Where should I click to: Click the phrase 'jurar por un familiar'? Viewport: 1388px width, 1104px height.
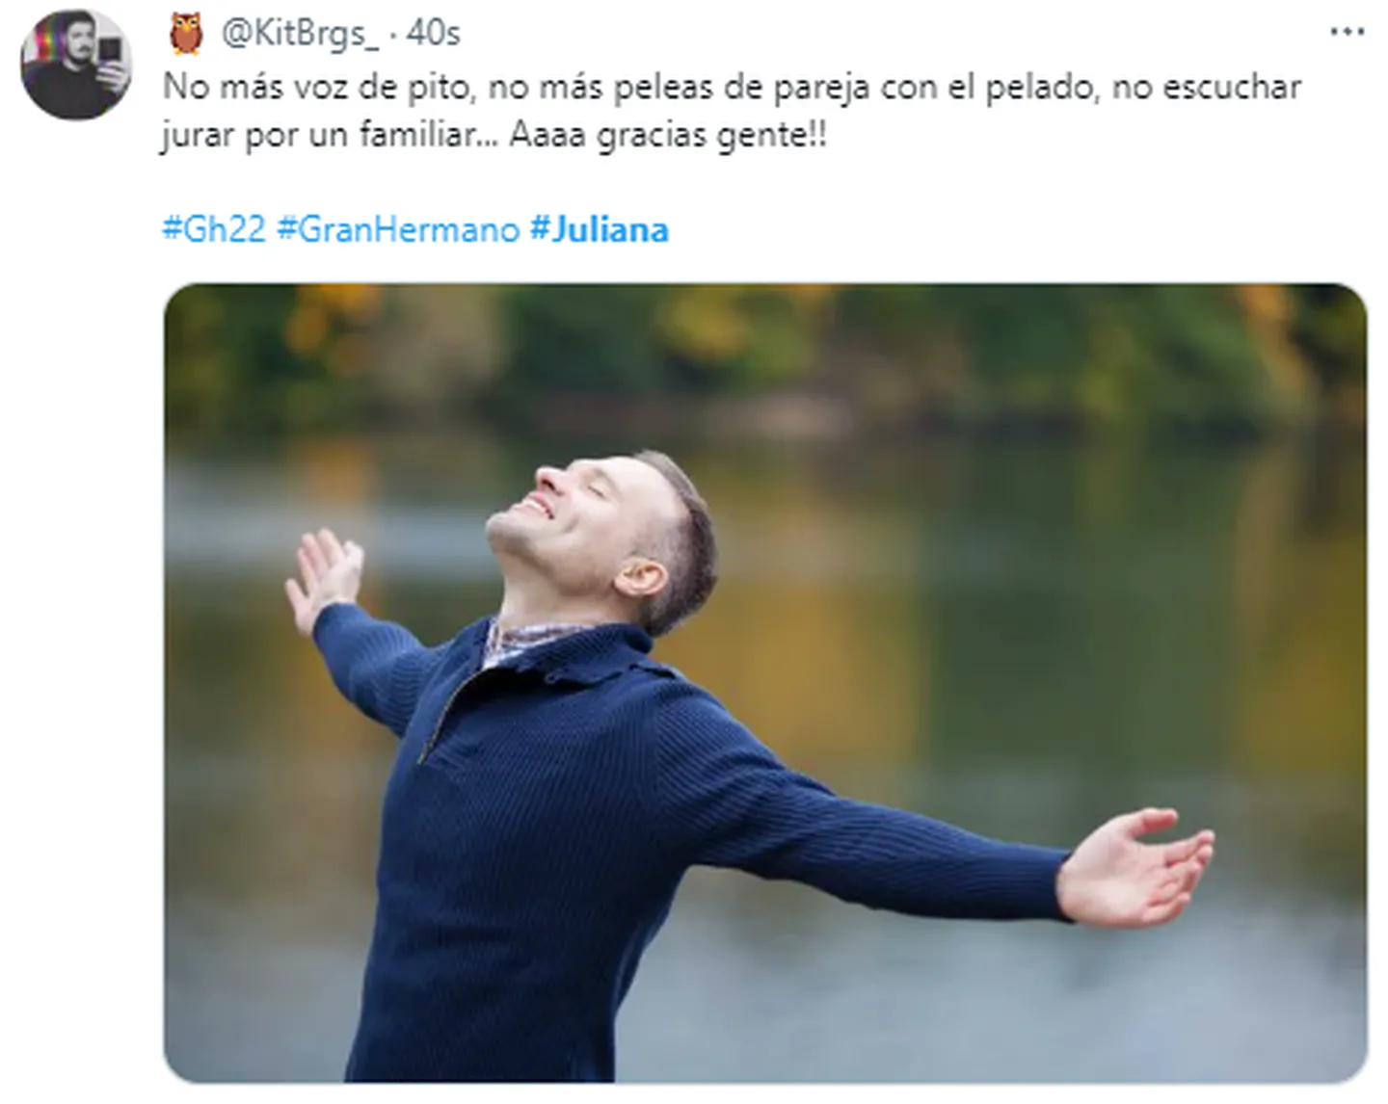coord(321,135)
